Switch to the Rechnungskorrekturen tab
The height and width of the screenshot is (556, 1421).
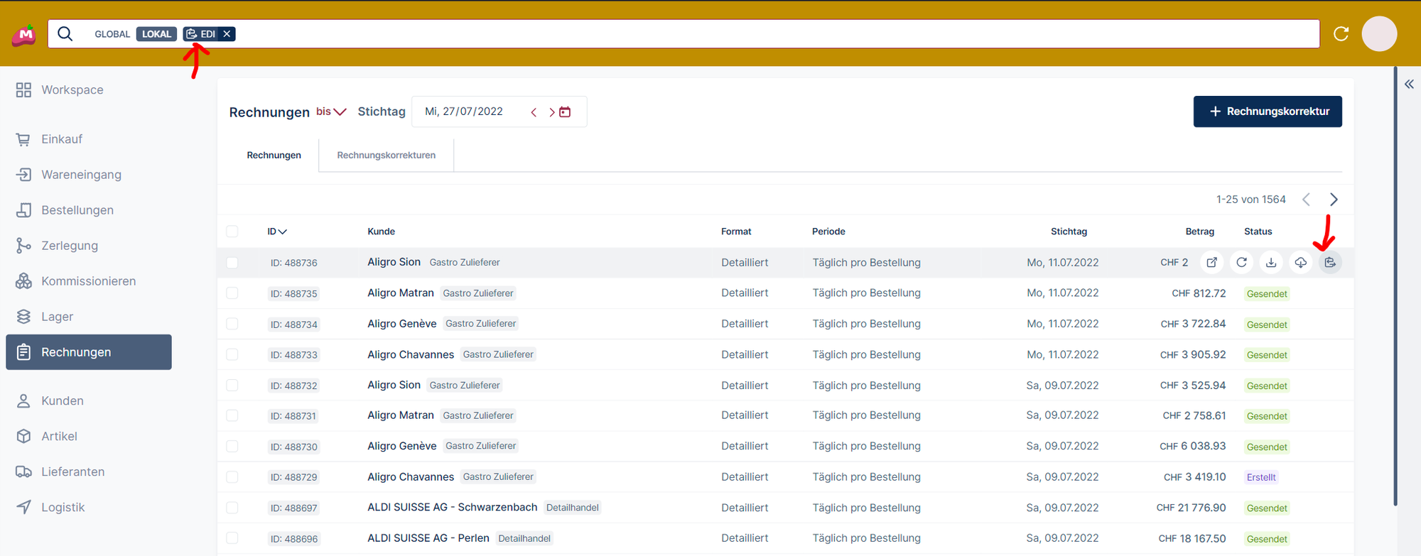(386, 156)
